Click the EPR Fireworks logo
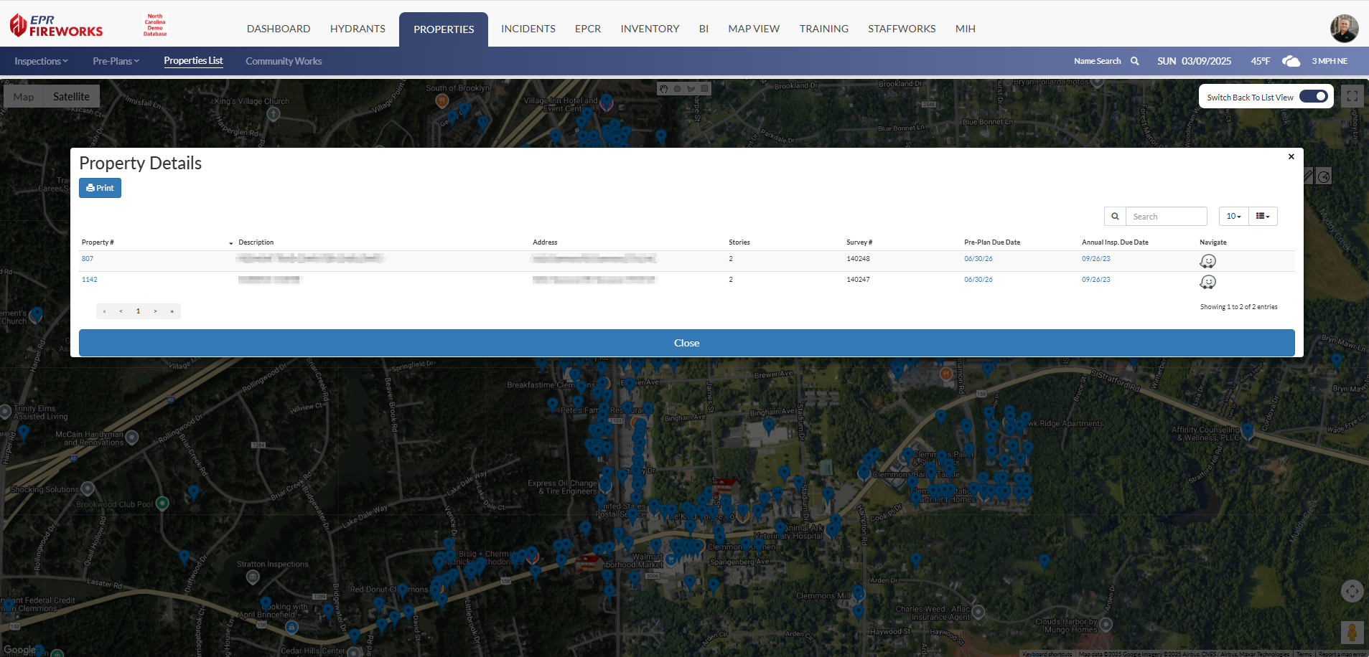Viewport: 1369px width, 657px height. (57, 27)
